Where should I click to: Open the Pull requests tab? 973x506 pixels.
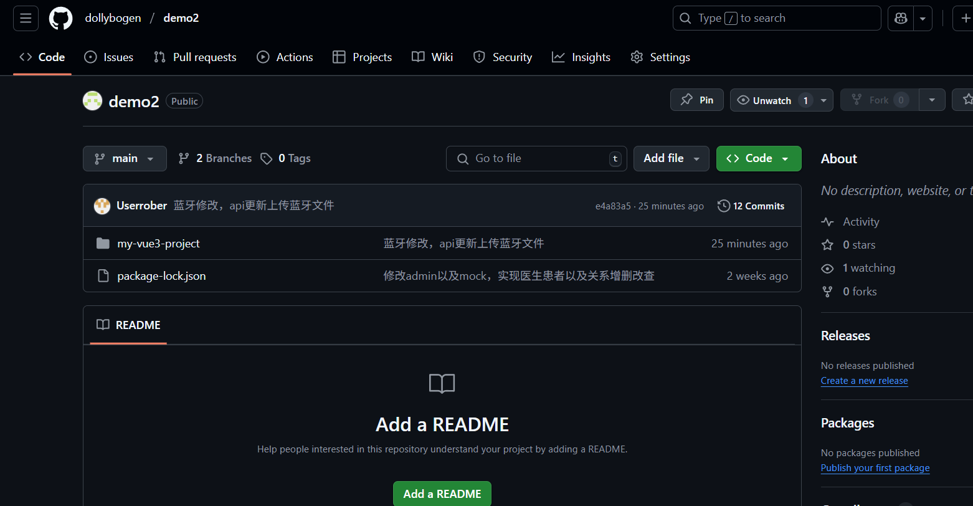[195, 57]
